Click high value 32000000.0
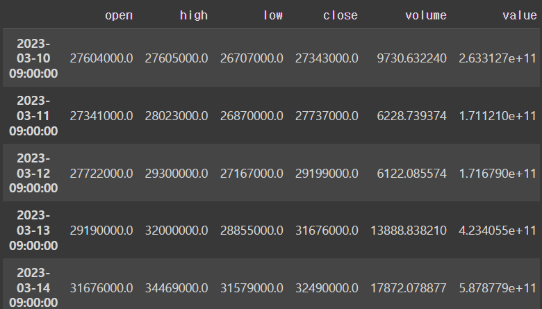 tap(176, 231)
